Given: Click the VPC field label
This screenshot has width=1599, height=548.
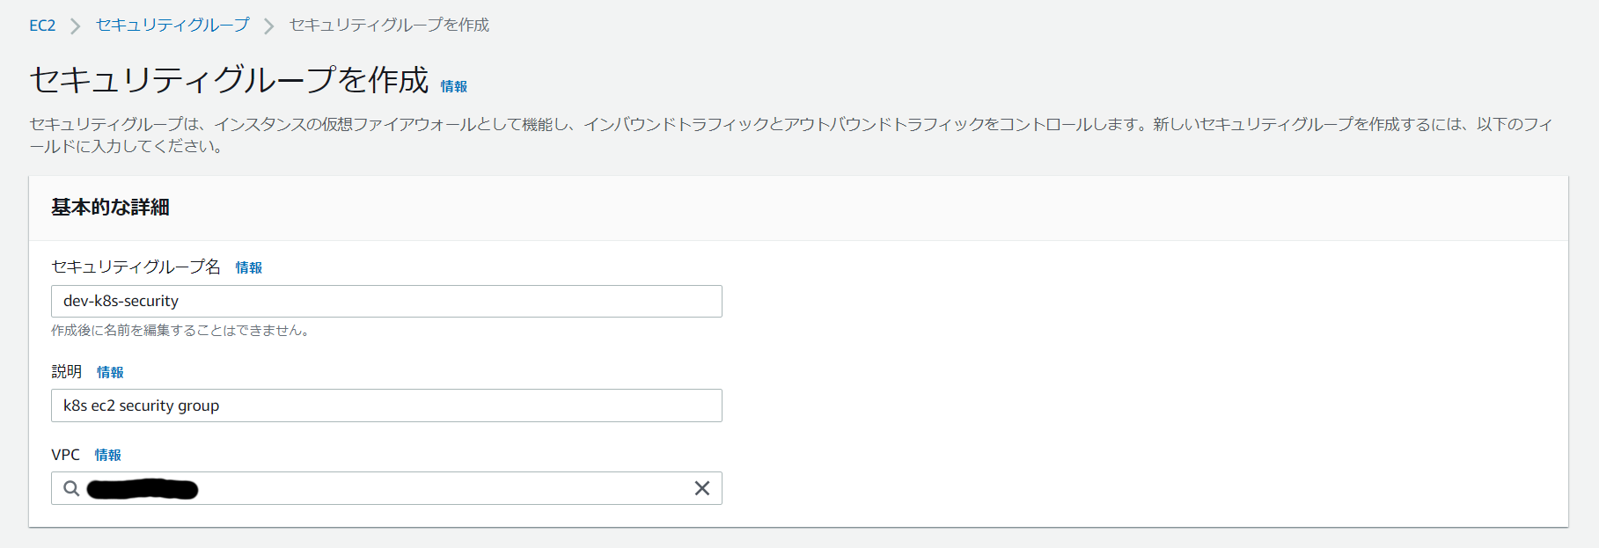Looking at the screenshot, I should tap(66, 455).
